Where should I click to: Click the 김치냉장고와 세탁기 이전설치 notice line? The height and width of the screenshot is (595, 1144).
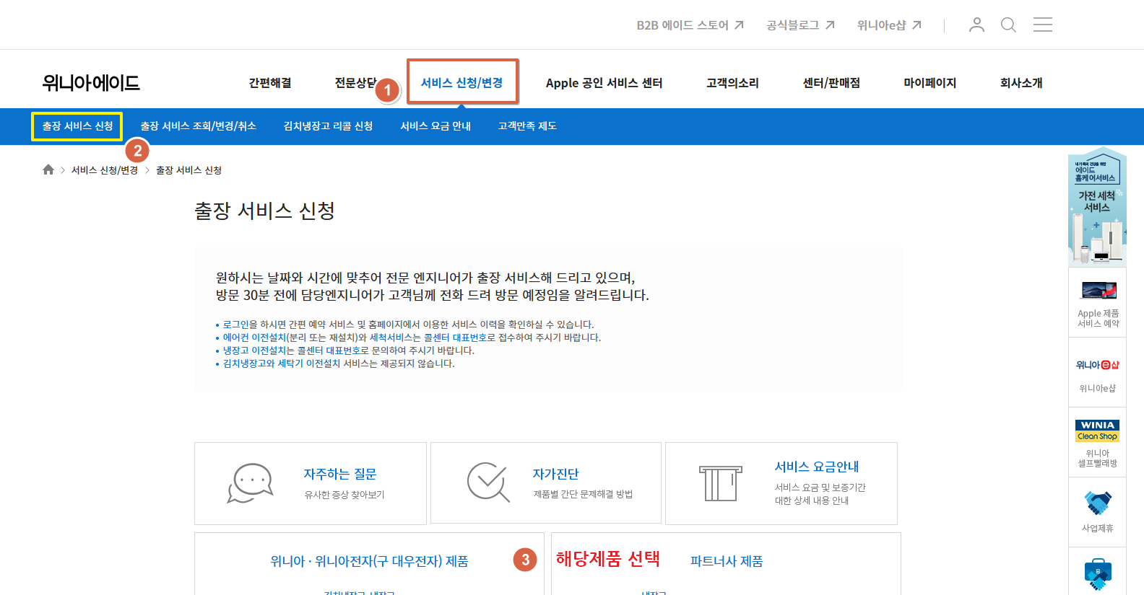pyautogui.click(x=339, y=363)
